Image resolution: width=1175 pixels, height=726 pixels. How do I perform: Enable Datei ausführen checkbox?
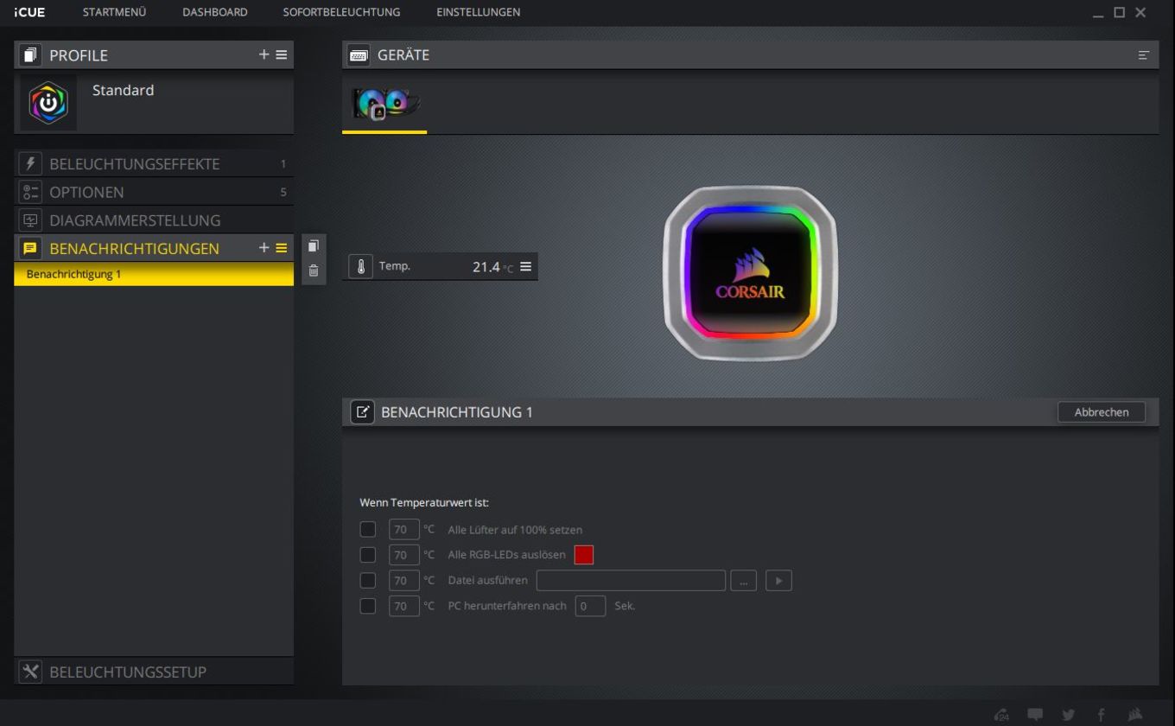[368, 580]
